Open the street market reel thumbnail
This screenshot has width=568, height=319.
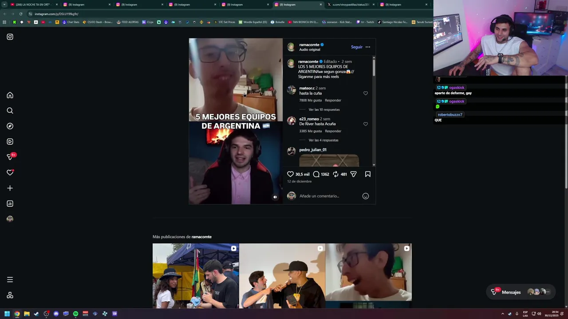coord(196,276)
